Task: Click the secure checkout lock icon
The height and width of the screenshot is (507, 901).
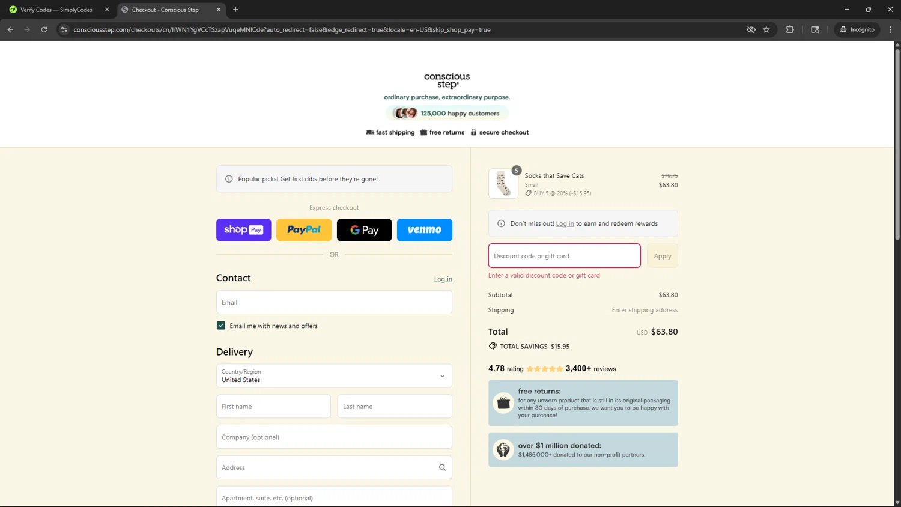Action: pos(473,132)
